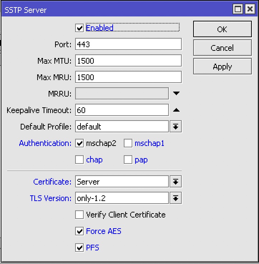This screenshot has width=259, height=264.
Task: Click the Max MTU field
Action: 128,61
